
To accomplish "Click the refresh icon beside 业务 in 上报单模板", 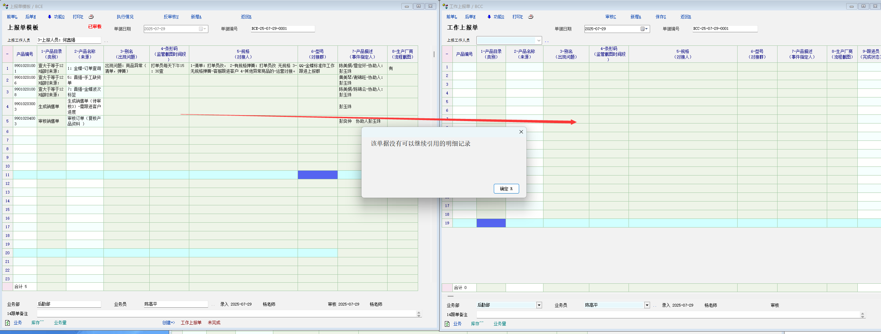I will [x=7, y=323].
